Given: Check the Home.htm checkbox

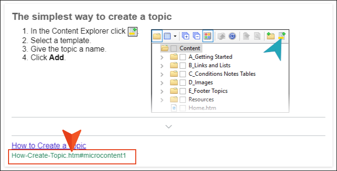Looking at the screenshot, I should [x=183, y=108].
